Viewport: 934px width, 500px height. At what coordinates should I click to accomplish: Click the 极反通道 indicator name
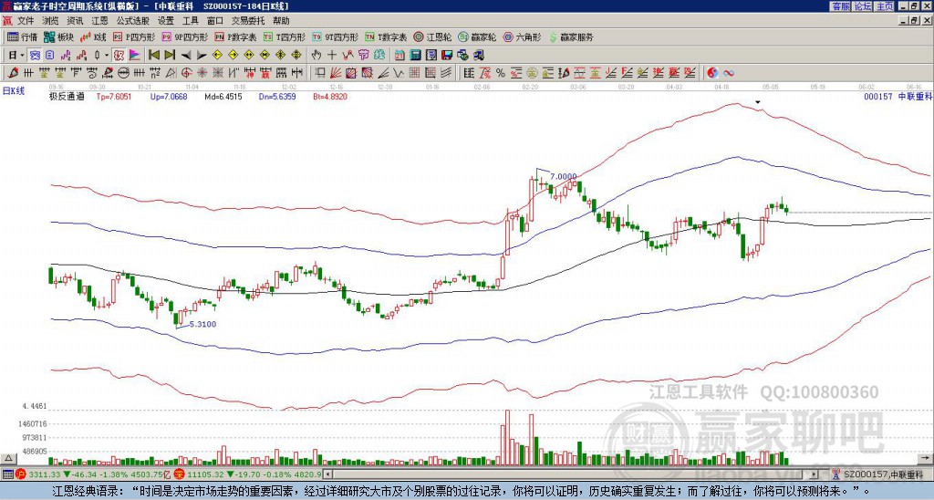pyautogui.click(x=67, y=96)
